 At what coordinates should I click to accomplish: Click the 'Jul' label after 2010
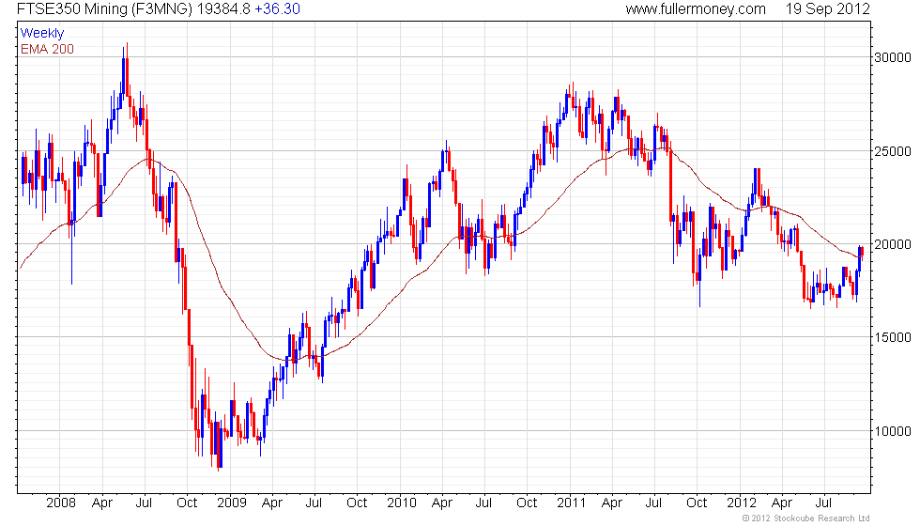[483, 503]
